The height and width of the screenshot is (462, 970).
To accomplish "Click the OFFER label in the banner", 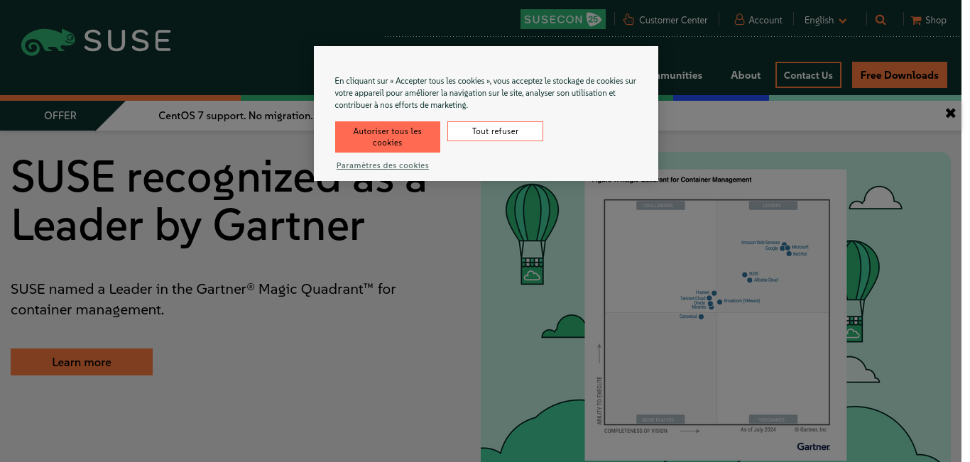I will (x=60, y=116).
